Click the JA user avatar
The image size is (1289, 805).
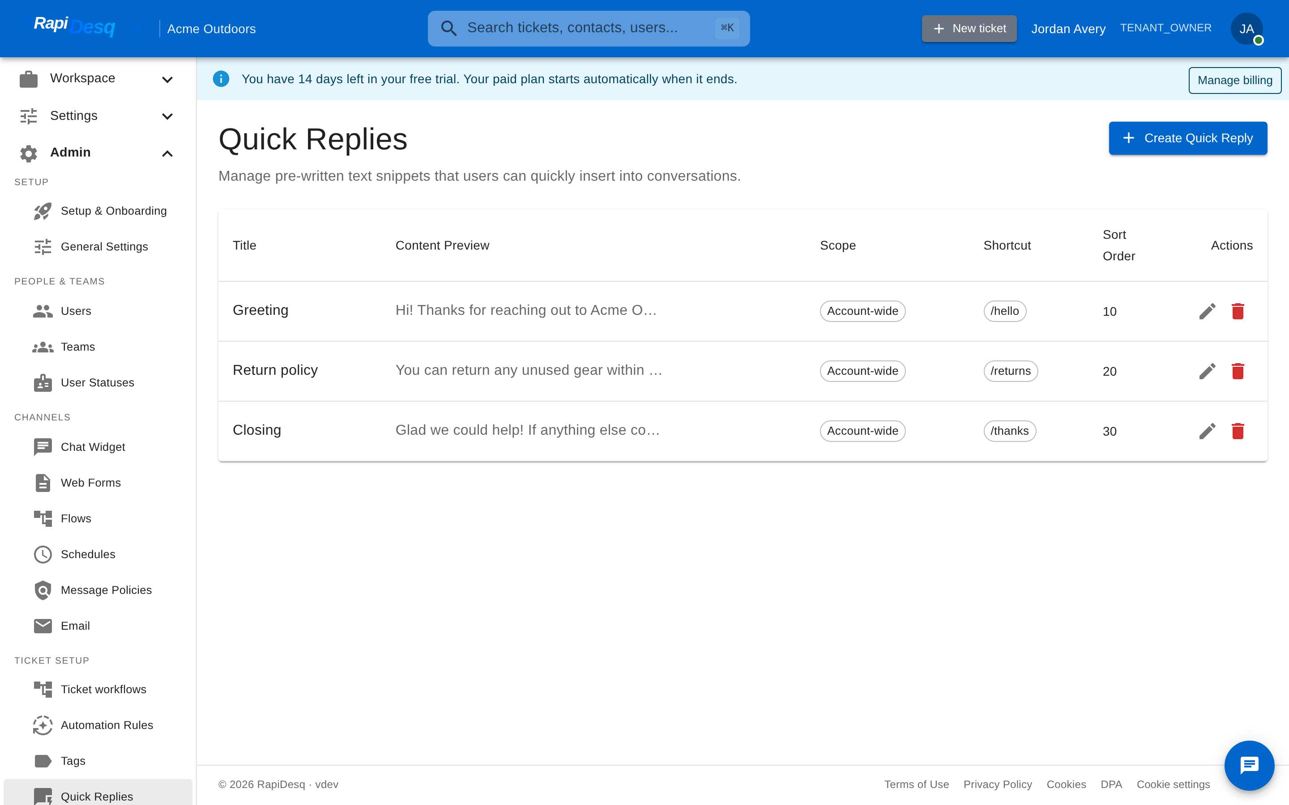click(x=1246, y=29)
